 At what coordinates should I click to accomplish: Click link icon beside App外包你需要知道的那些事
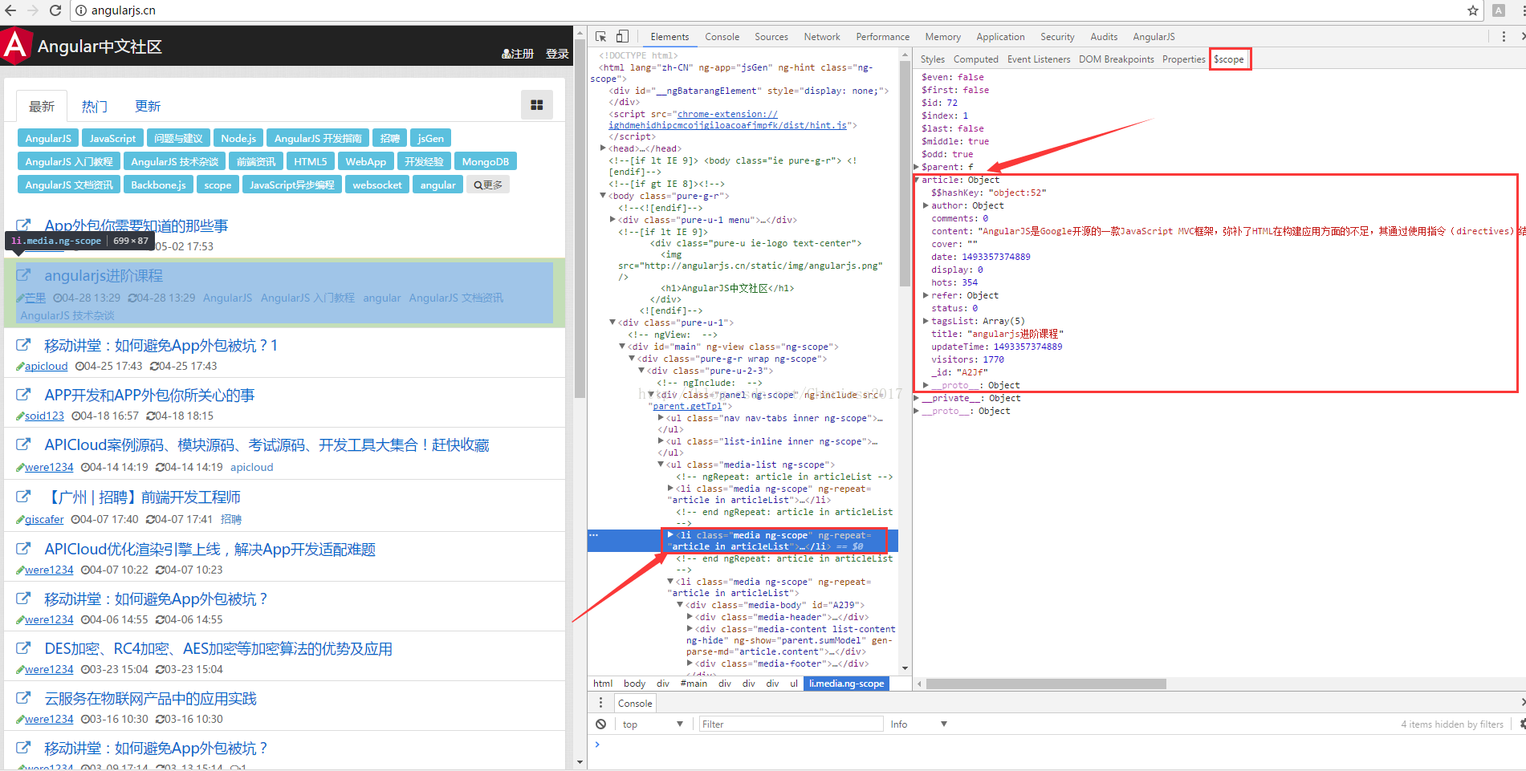click(24, 225)
